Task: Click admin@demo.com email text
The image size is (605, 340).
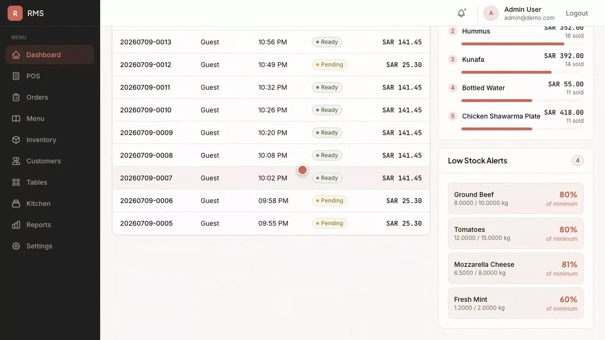Action: tap(529, 18)
